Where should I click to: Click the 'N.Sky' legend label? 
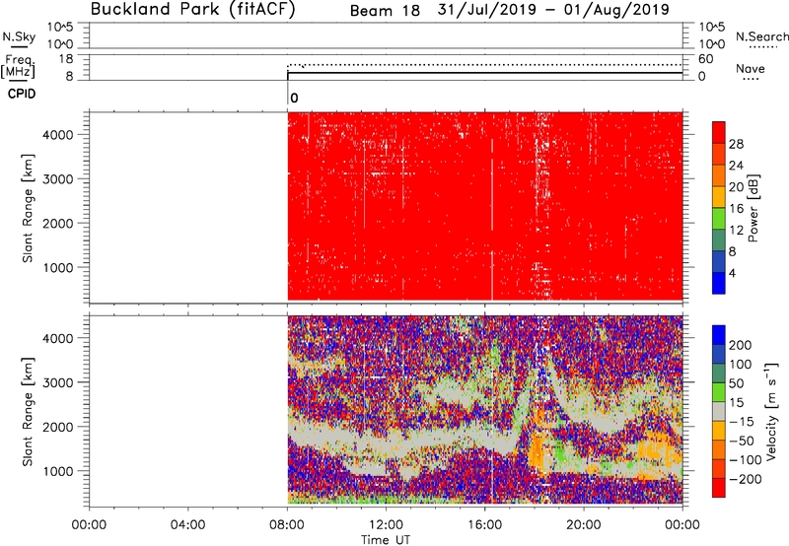pyautogui.click(x=19, y=37)
